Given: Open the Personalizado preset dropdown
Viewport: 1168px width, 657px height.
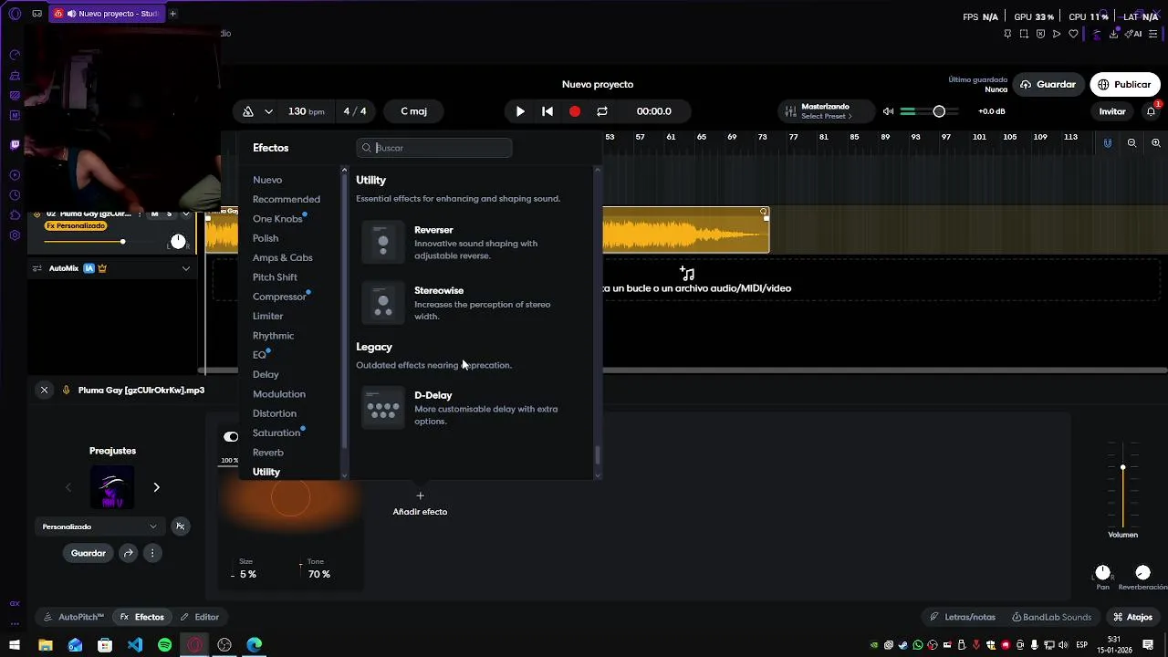Looking at the screenshot, I should pos(100,527).
